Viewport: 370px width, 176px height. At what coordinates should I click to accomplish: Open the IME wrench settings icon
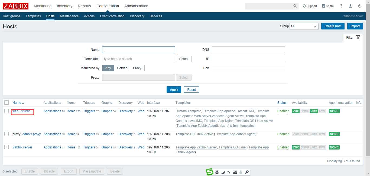(x=246, y=172)
